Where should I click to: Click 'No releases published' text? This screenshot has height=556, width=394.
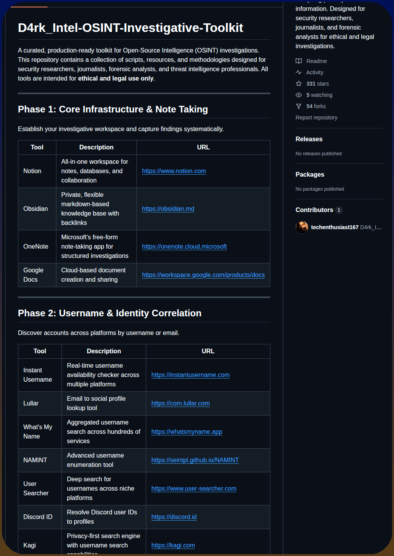click(x=319, y=154)
